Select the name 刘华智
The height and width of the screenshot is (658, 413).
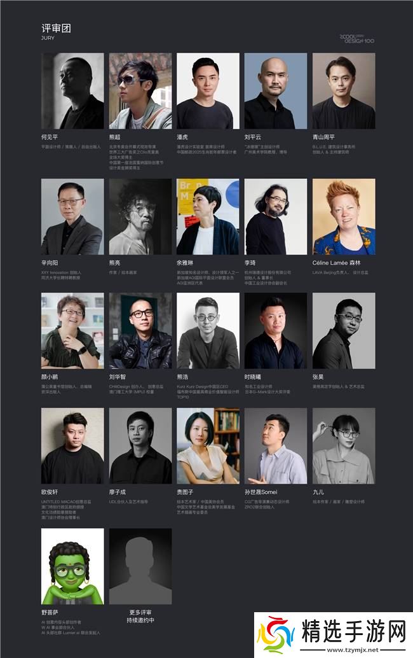(x=118, y=377)
